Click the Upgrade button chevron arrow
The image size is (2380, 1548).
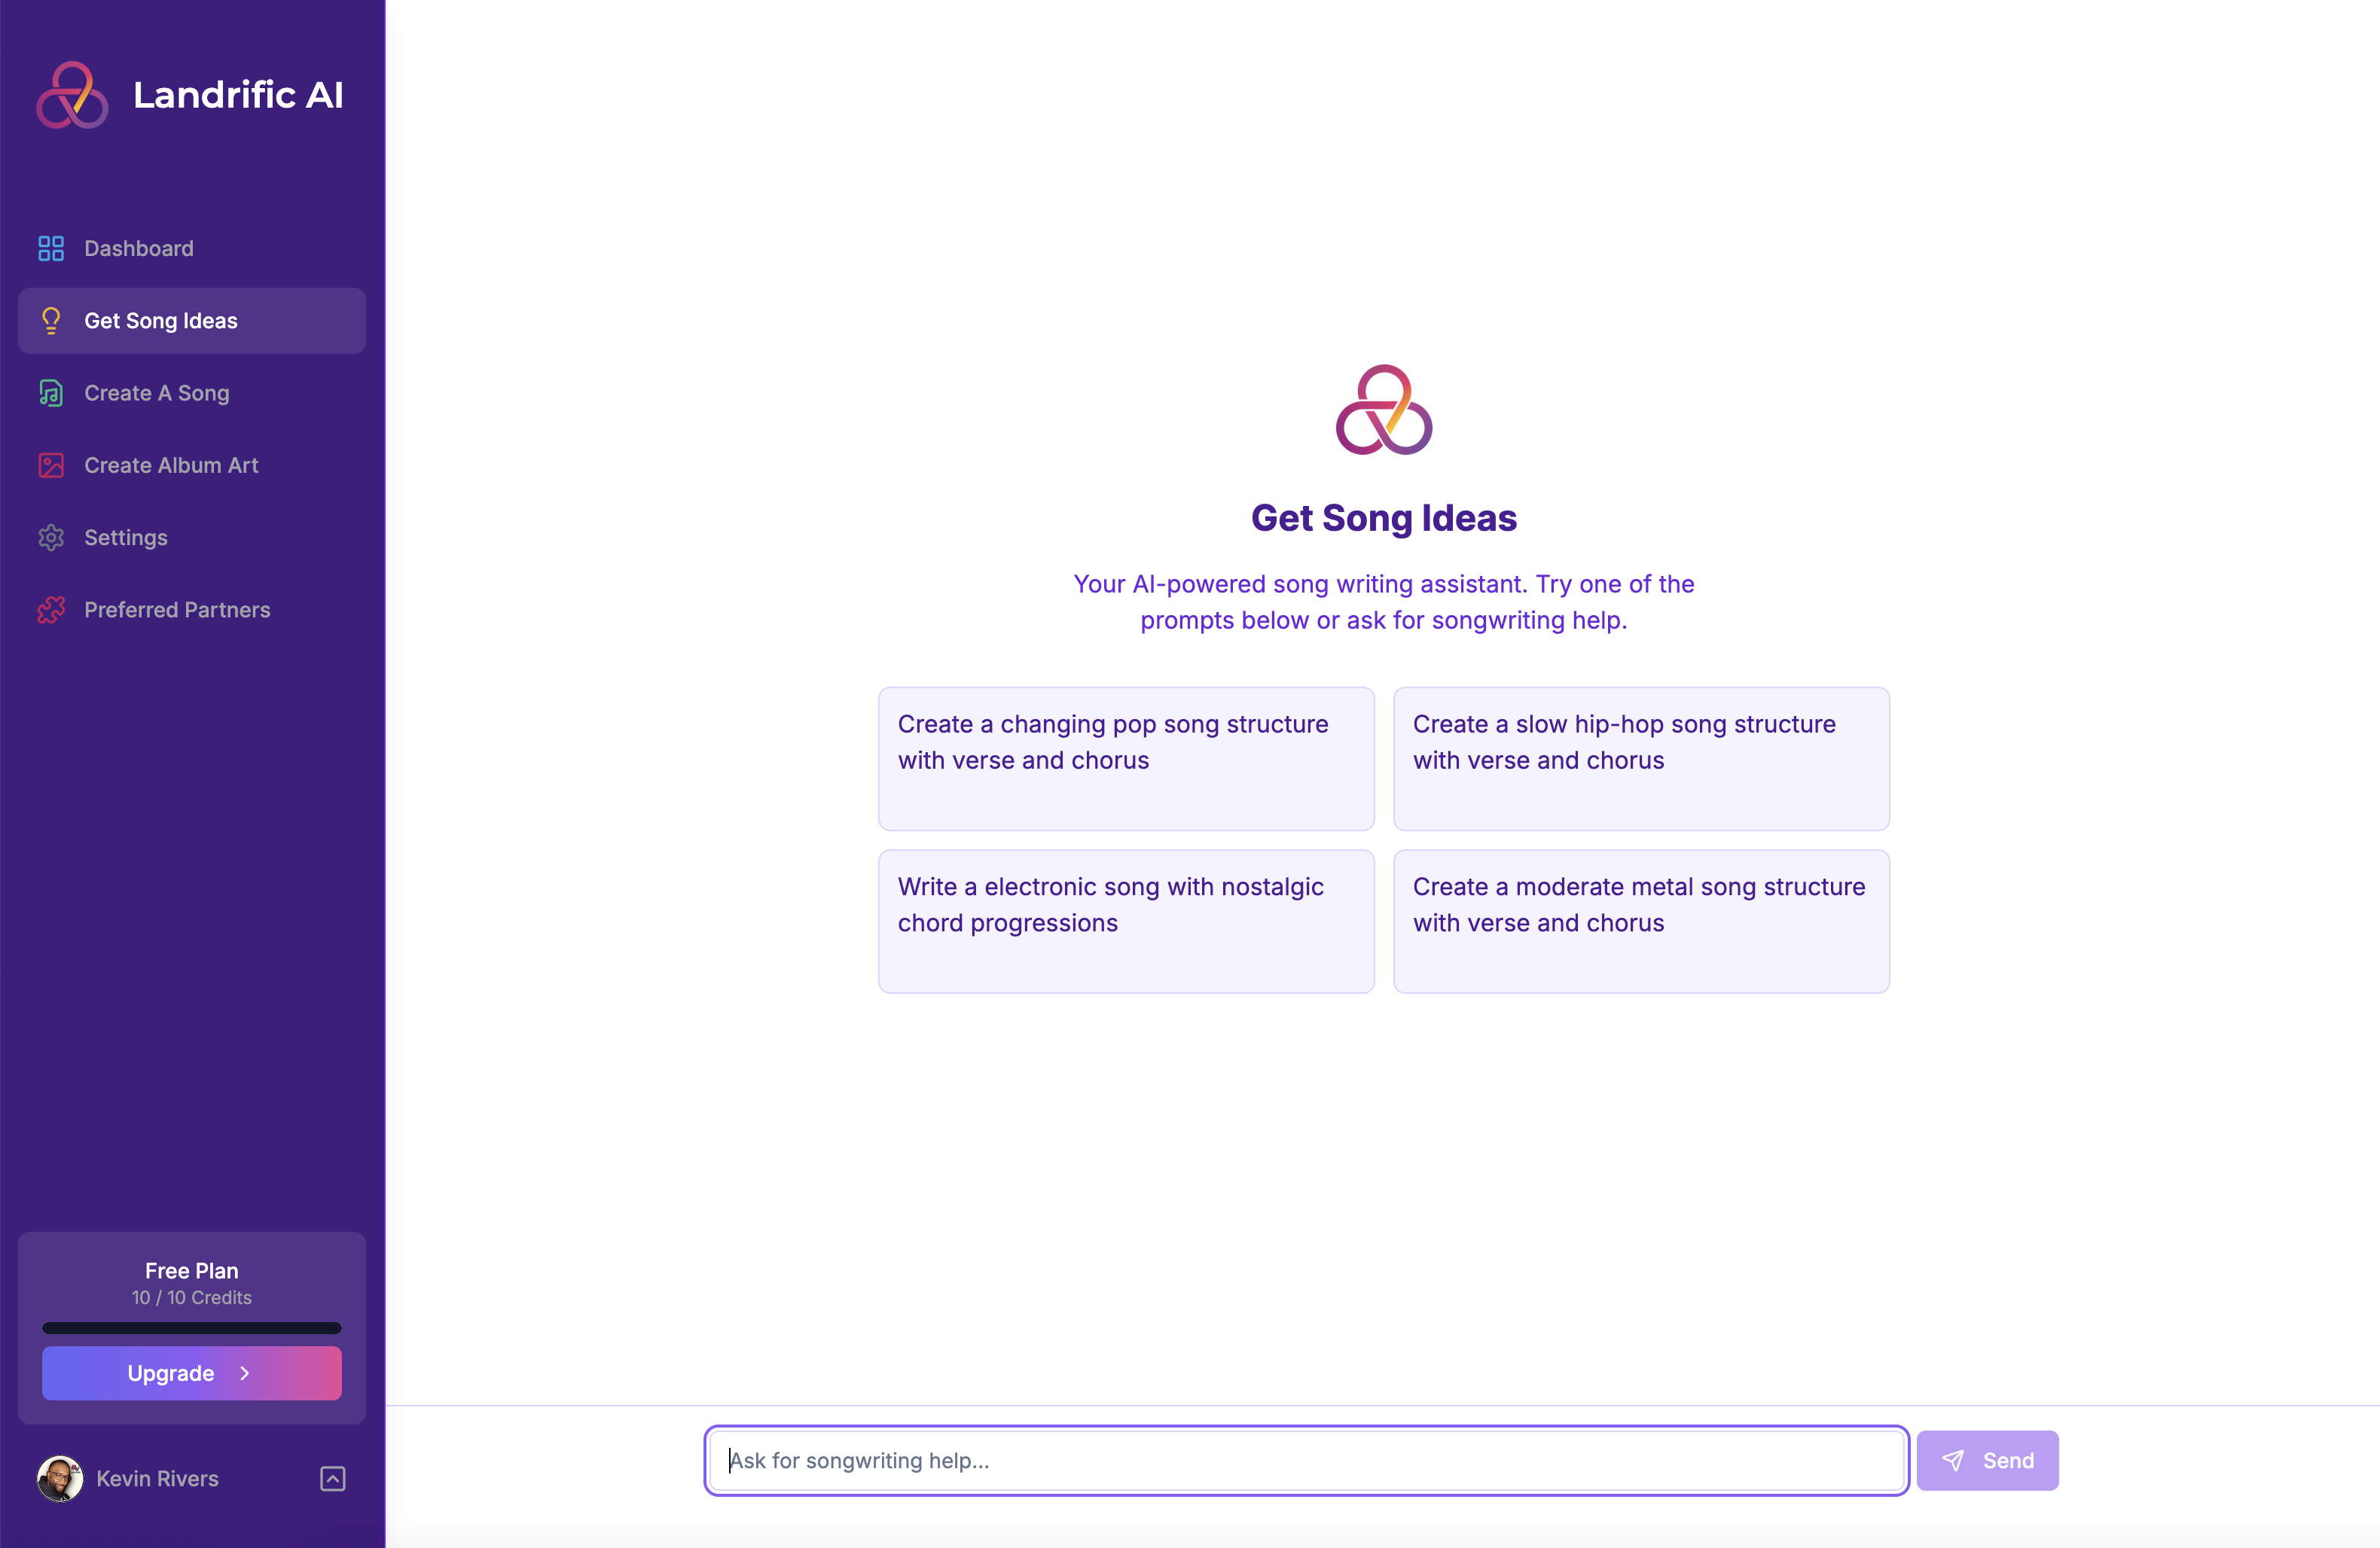click(245, 1373)
